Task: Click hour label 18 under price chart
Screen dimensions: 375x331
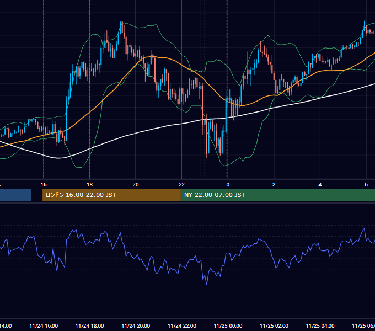Action: coord(89,185)
